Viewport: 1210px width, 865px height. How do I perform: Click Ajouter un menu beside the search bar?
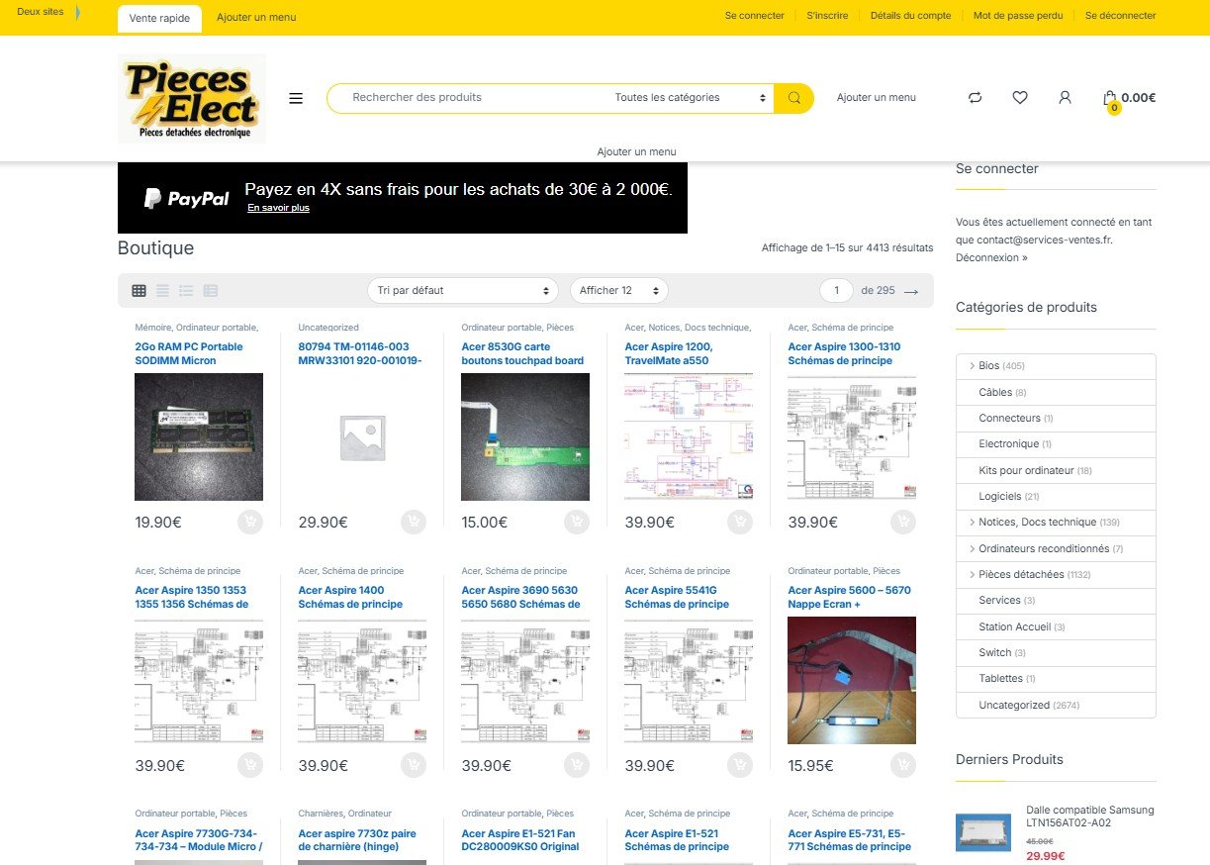[x=877, y=97]
